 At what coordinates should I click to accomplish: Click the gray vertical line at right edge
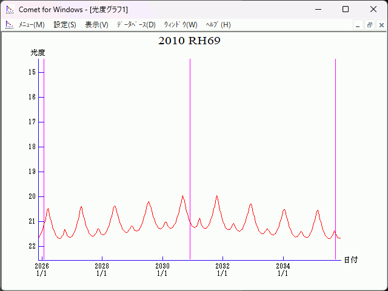tap(335, 152)
